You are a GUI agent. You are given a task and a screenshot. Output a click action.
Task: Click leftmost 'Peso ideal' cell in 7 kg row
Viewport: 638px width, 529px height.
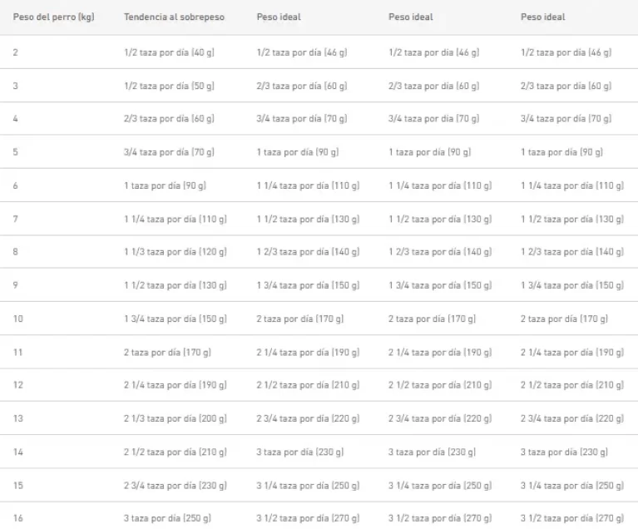click(x=308, y=219)
